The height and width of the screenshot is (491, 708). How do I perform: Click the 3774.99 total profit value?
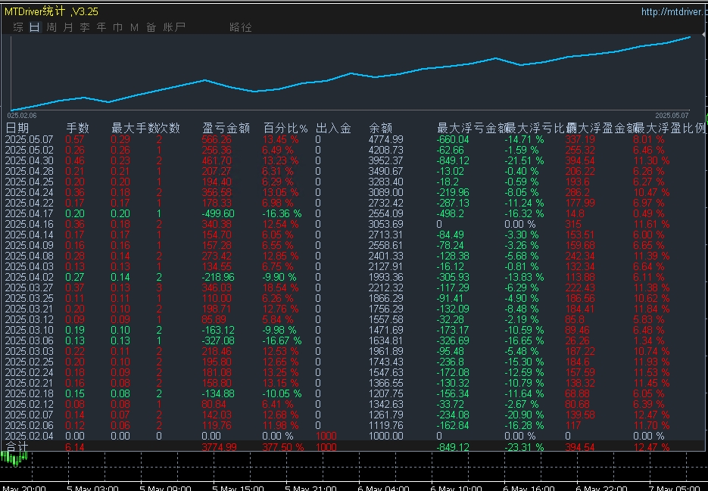tap(219, 447)
